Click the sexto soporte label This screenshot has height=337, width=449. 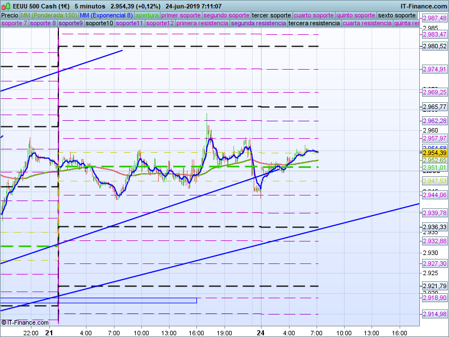(397, 15)
